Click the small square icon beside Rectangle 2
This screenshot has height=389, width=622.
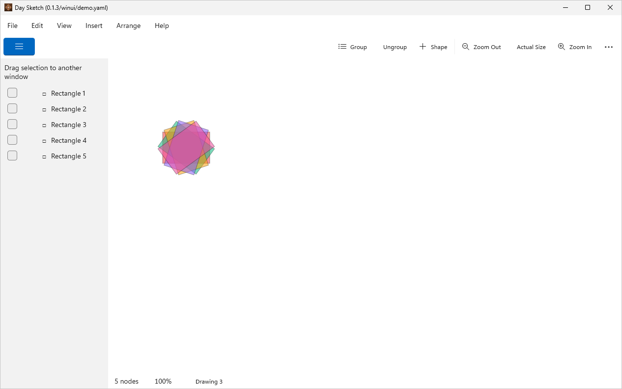tap(44, 109)
